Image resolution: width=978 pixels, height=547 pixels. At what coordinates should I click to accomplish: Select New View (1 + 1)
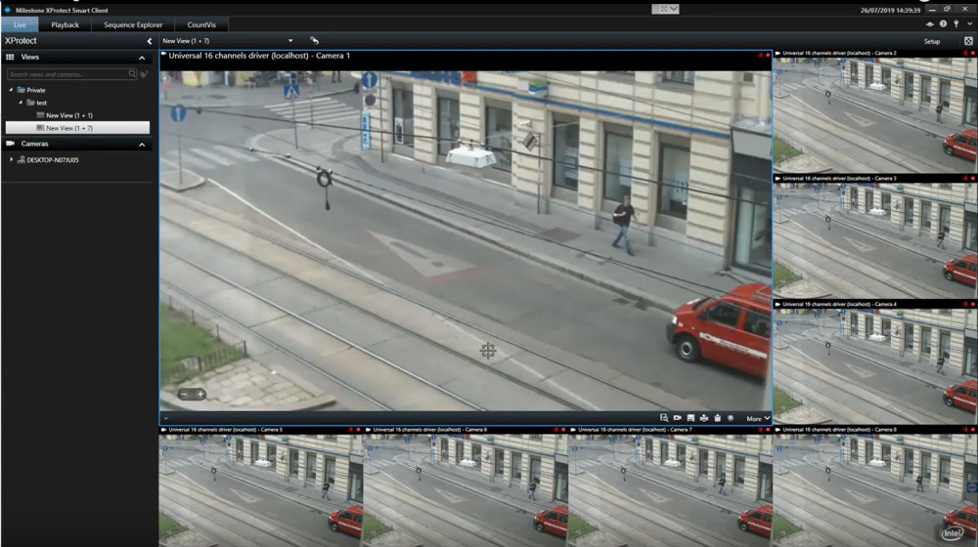tap(65, 115)
